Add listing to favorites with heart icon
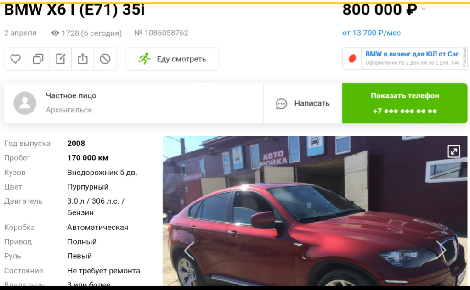Screen dimensions: 470x290 [15, 59]
